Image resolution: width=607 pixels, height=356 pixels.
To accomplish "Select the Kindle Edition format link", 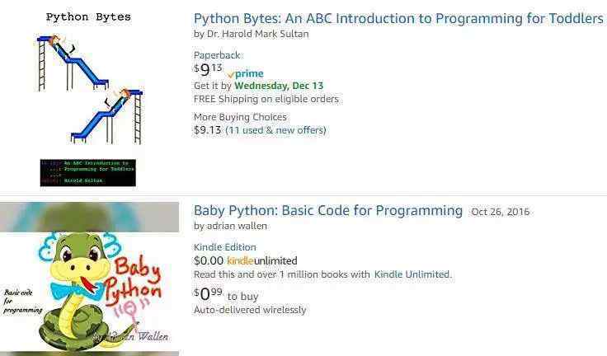I will coord(224,247).
